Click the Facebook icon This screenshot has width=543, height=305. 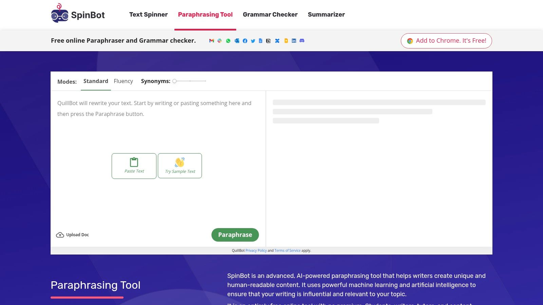click(245, 41)
